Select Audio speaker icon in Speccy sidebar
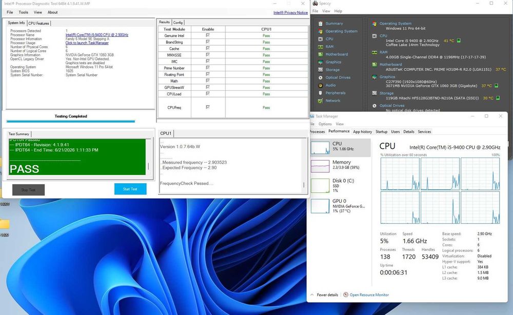The image size is (513, 315). tap(321, 85)
